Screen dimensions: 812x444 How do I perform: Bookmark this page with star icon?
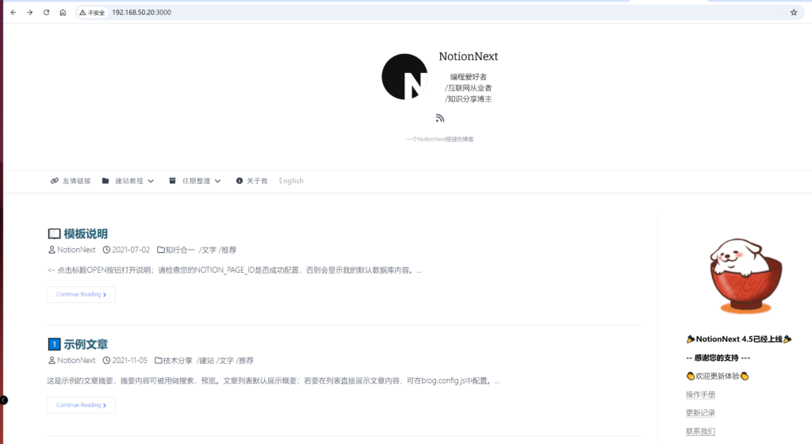tap(794, 13)
